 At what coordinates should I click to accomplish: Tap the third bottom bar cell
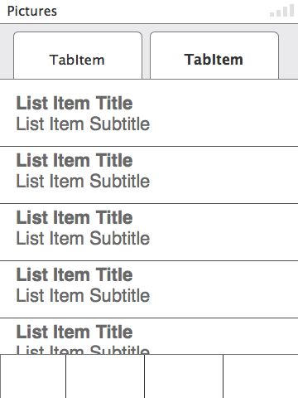(184, 376)
